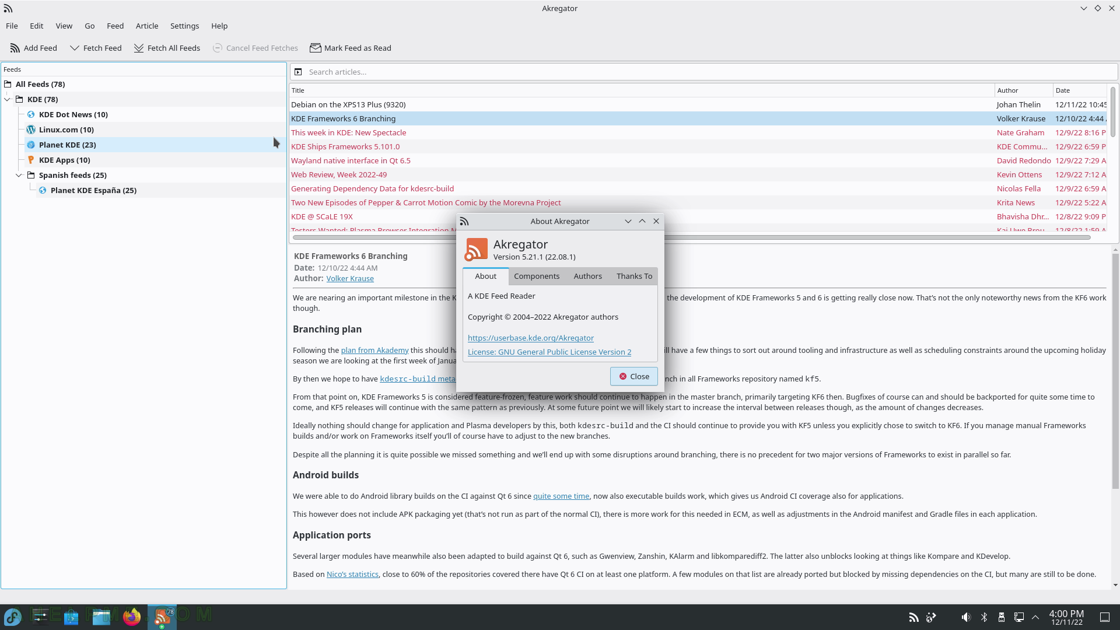Follow the plan from Akademy link
1120x630 pixels.
[374, 350]
